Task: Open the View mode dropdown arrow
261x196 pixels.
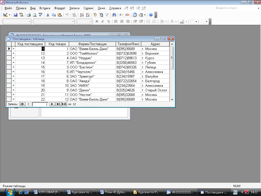Action: tap(9, 15)
